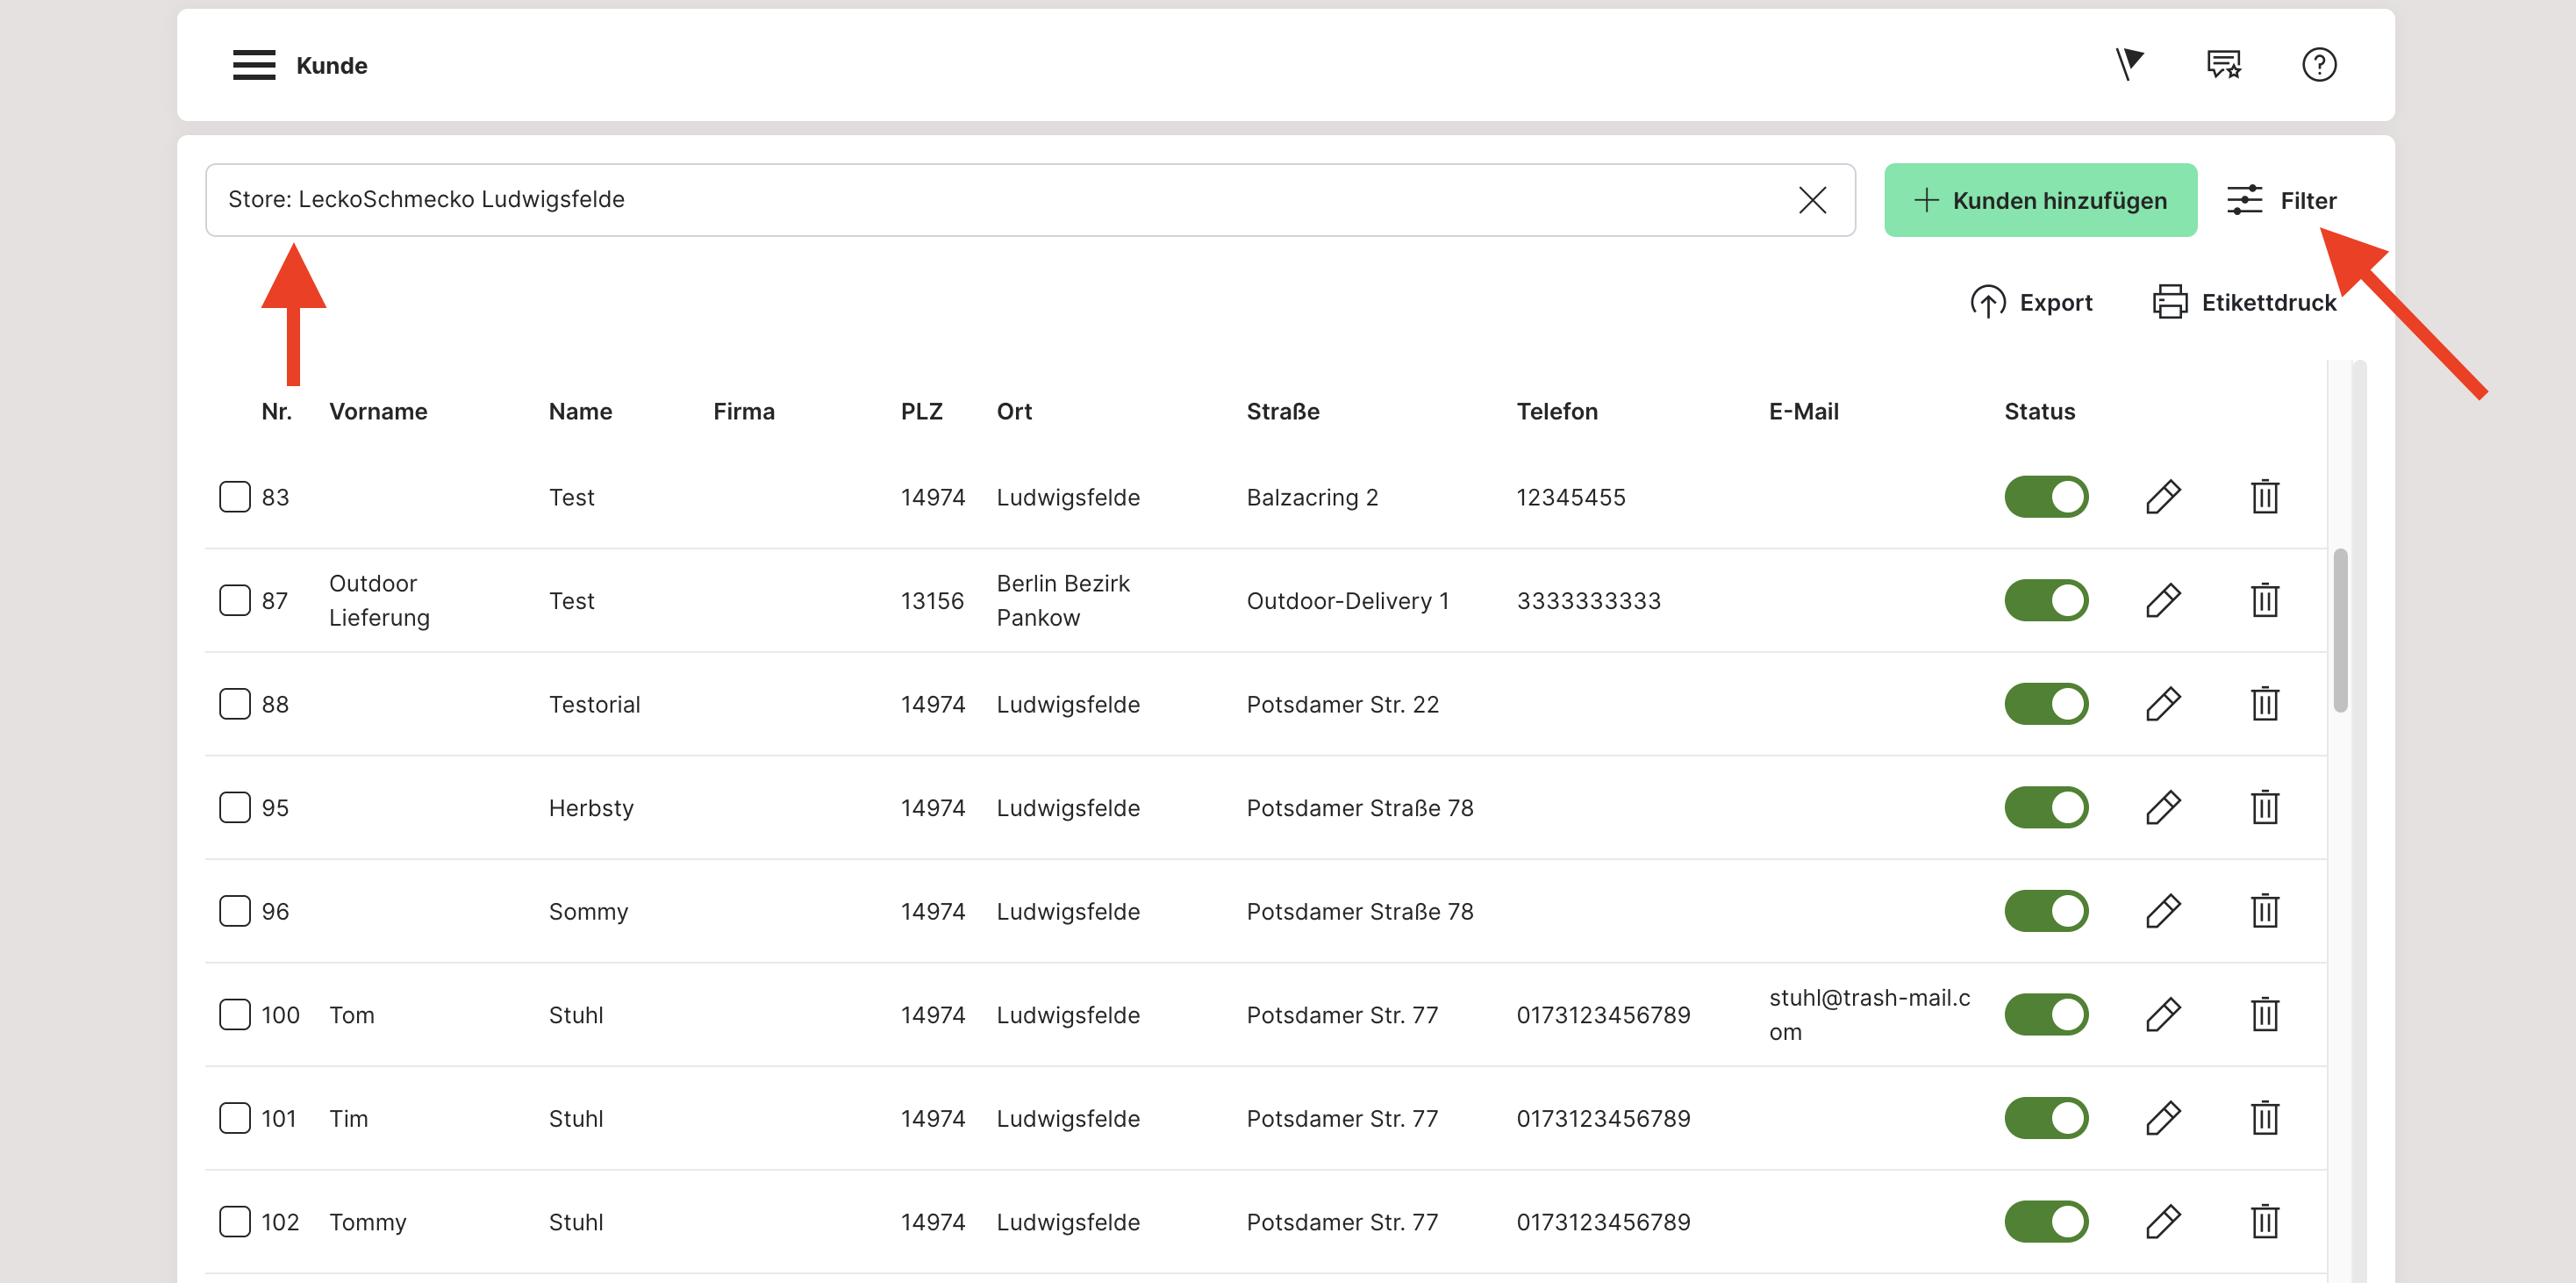Open Etikettdruck label printing

pos(2244,302)
